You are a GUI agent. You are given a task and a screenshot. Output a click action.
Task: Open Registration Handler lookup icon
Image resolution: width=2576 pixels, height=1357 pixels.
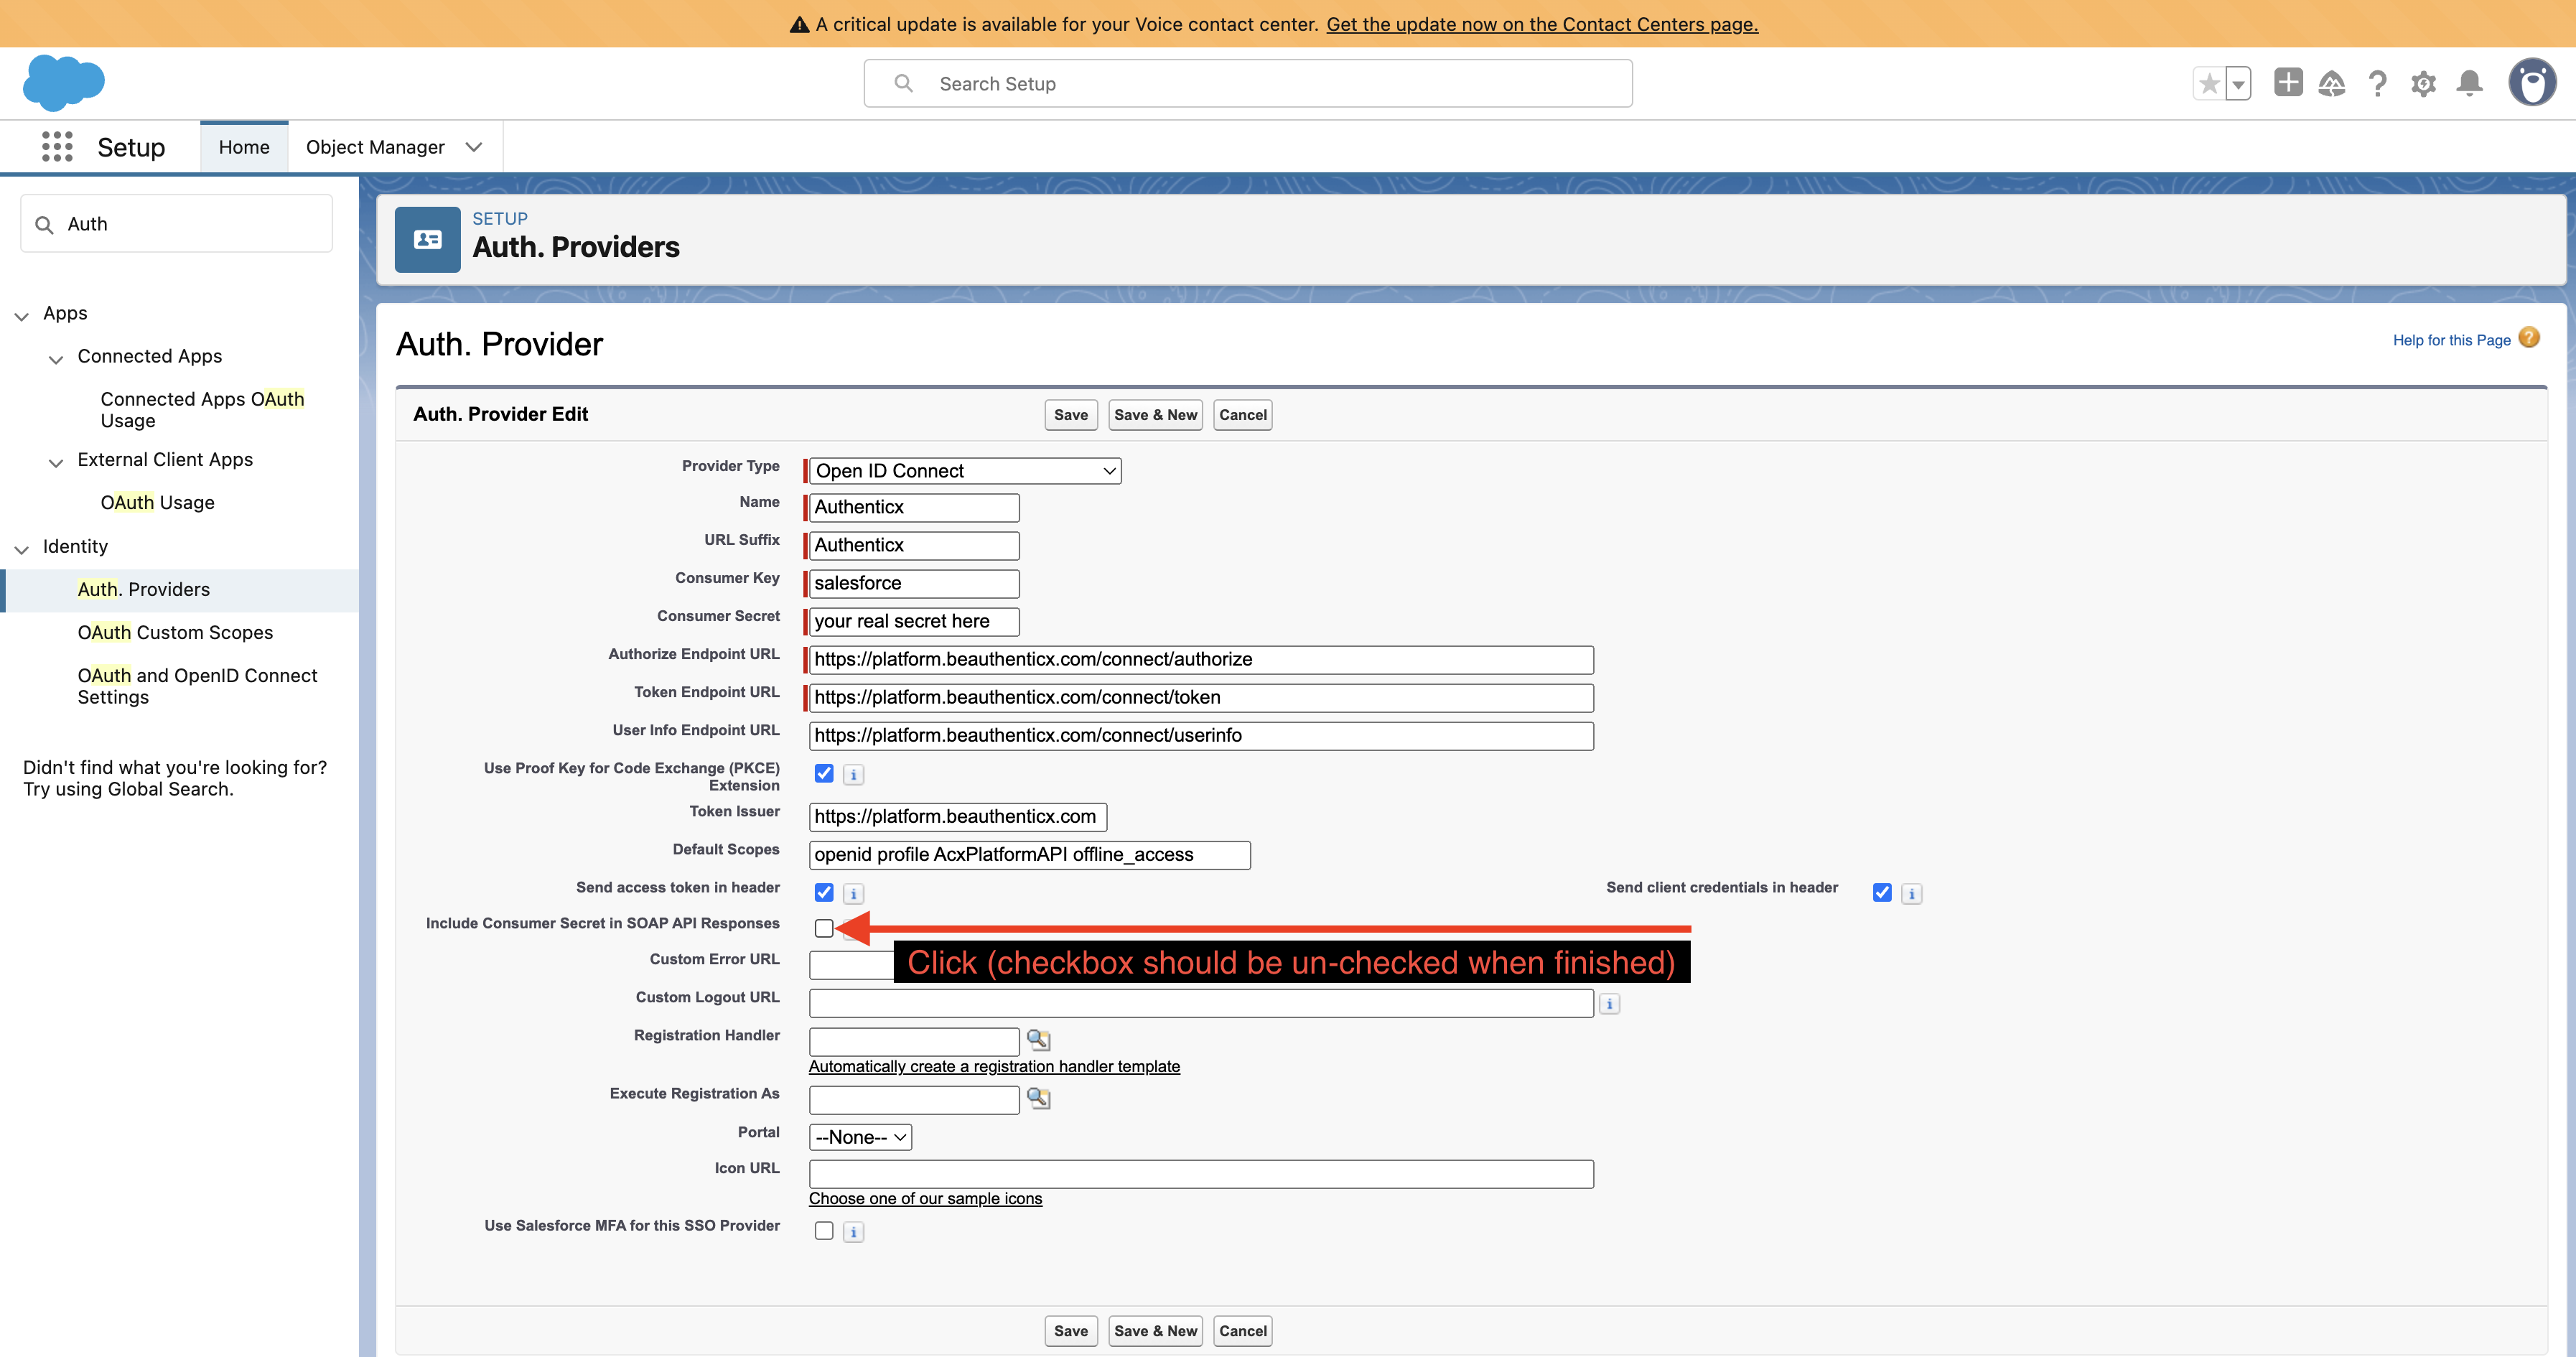pyautogui.click(x=1039, y=1040)
